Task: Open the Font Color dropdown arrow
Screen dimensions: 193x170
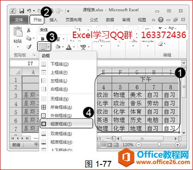Action: tap(74, 47)
